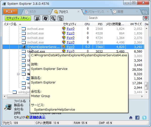Screen dimensions: 151x127
Task: Sort by イメージ名 column header
Action: (32, 24)
